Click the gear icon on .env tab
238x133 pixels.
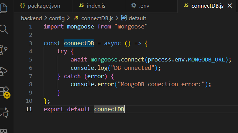pos(134,6)
